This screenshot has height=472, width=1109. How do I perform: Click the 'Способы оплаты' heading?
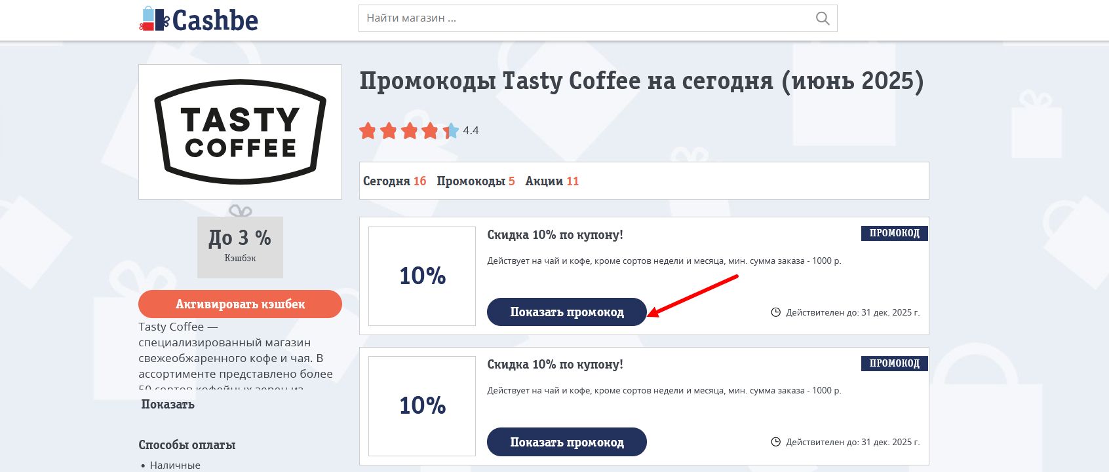click(x=187, y=445)
